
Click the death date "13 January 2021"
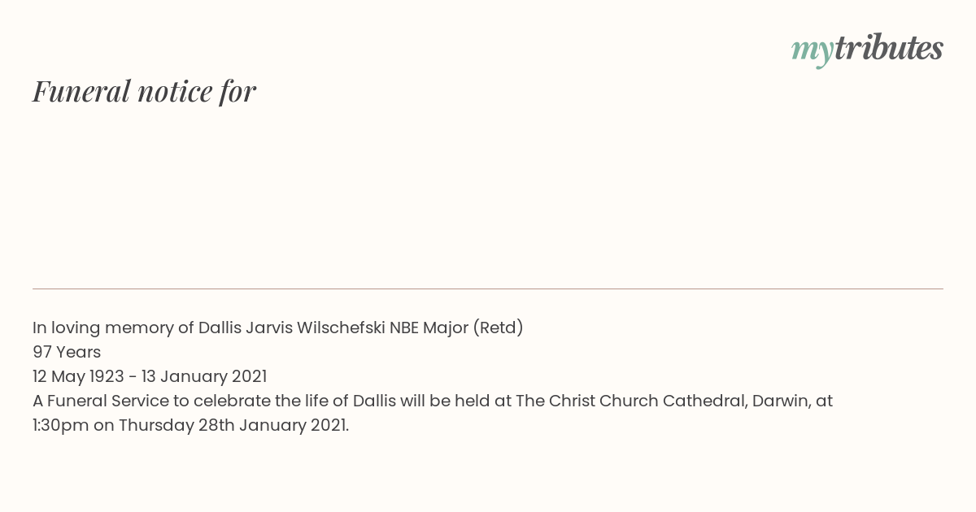tap(203, 376)
